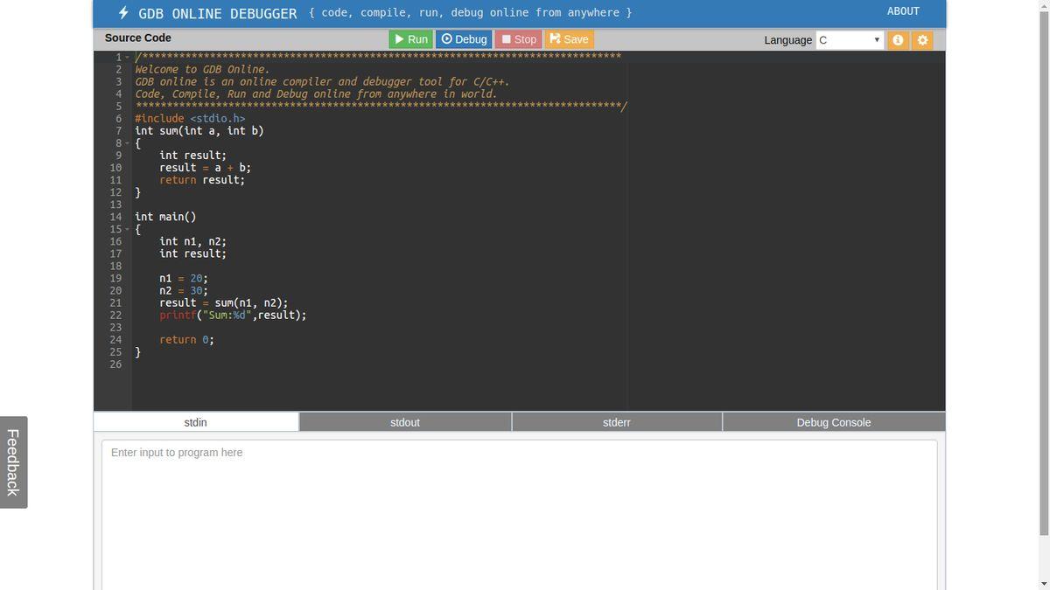The height and width of the screenshot is (590, 1050).
Task: Collapse the main function fold arrow at line 15
Action: [x=128, y=229]
